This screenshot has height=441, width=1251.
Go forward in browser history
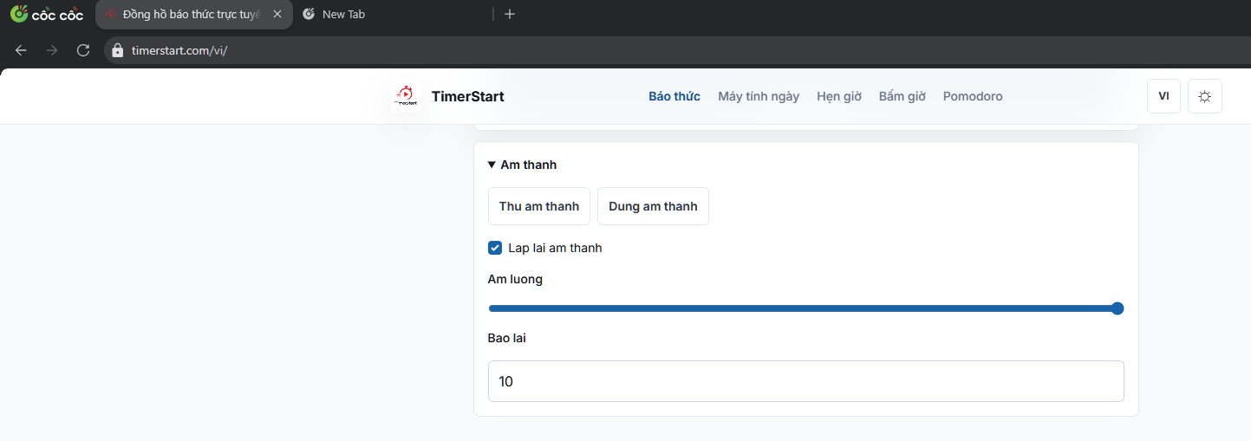pyautogui.click(x=52, y=50)
